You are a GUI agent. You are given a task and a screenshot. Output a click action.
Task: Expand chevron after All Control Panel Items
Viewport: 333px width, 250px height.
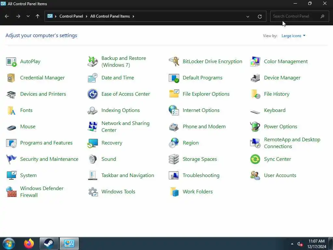[x=133, y=16]
